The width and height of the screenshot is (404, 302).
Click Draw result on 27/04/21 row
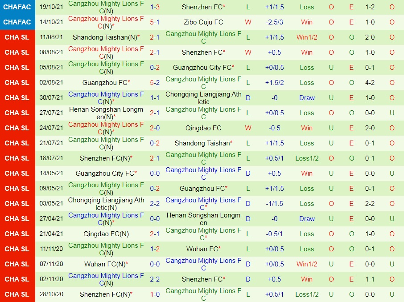[307, 219]
